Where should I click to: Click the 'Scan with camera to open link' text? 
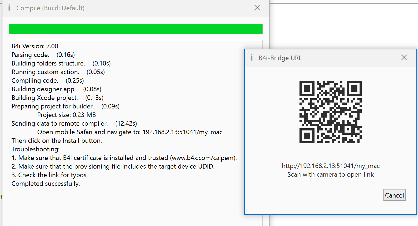pyautogui.click(x=331, y=174)
